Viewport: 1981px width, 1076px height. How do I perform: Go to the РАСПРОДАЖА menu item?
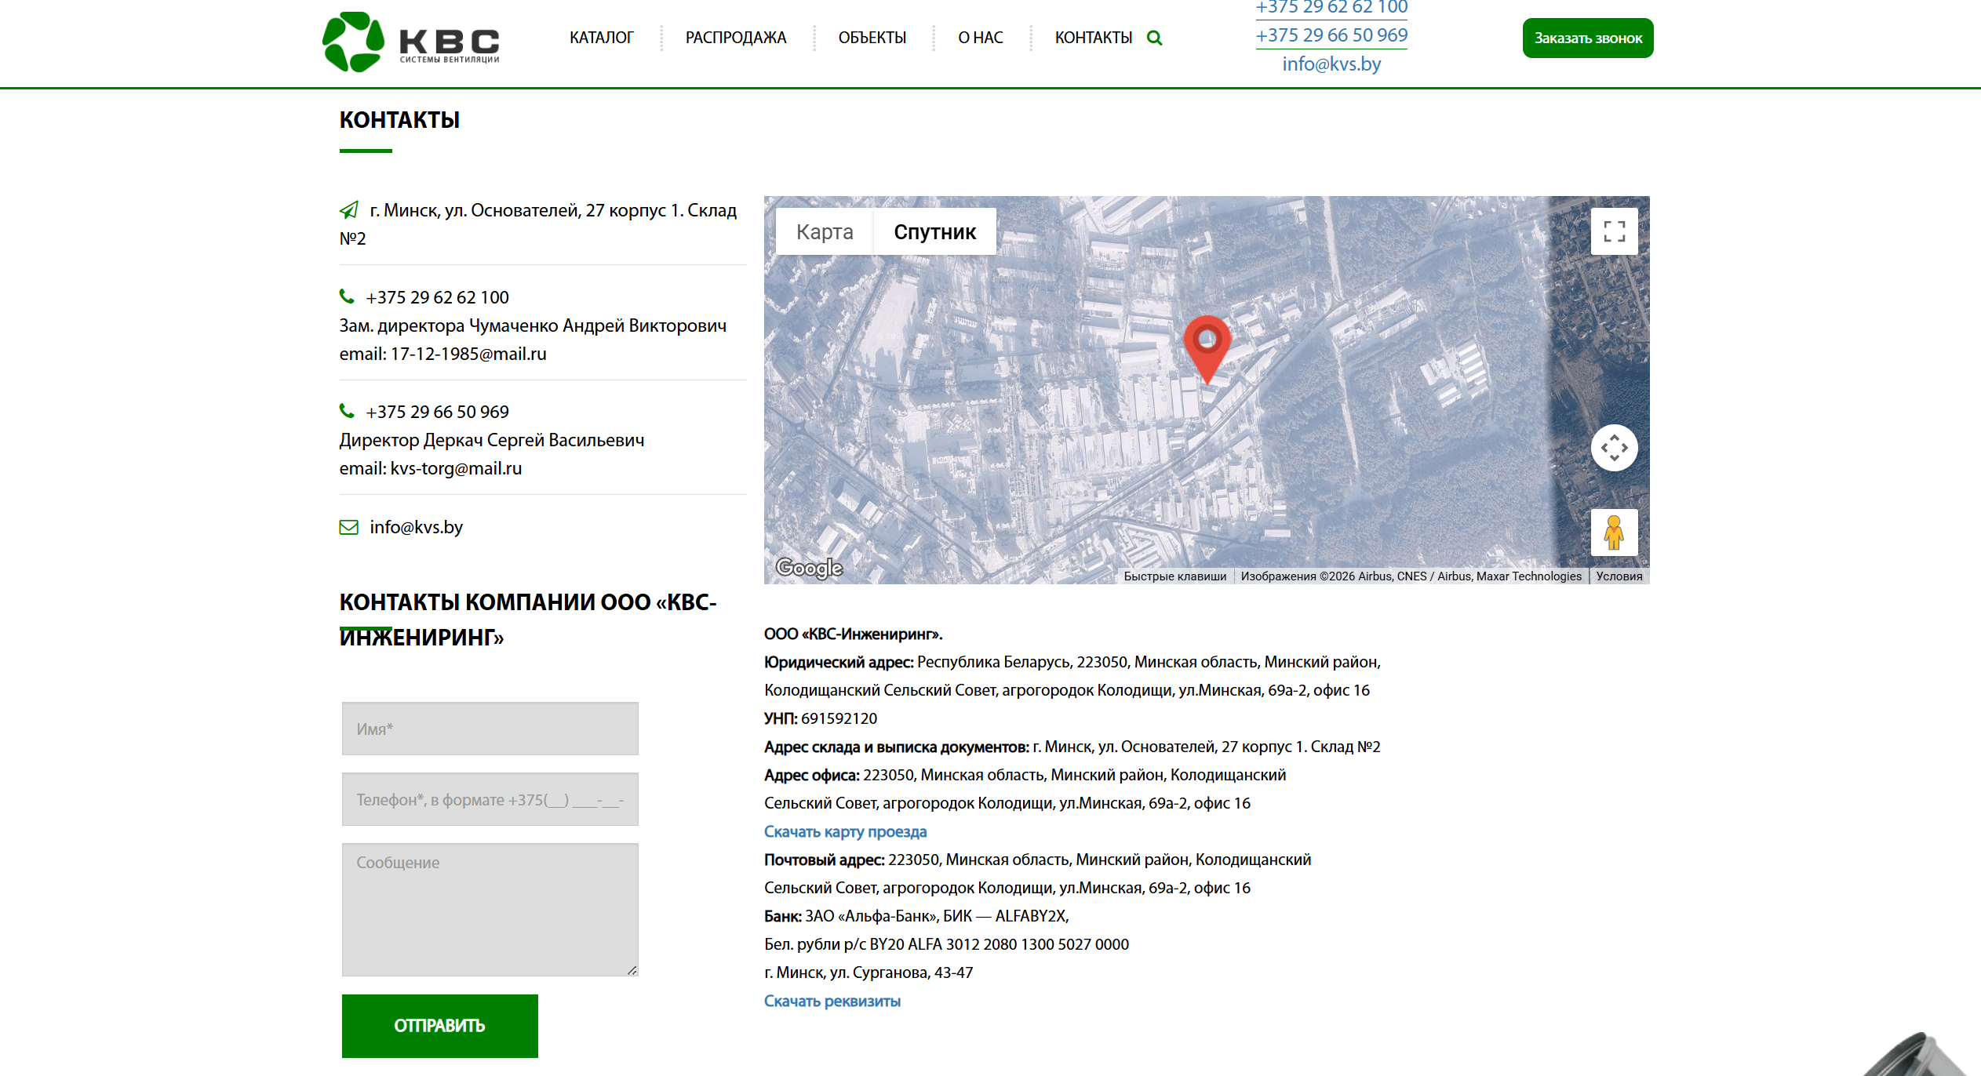click(736, 38)
